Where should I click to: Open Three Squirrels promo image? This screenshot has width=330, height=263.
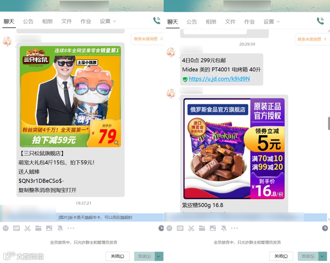(70, 96)
